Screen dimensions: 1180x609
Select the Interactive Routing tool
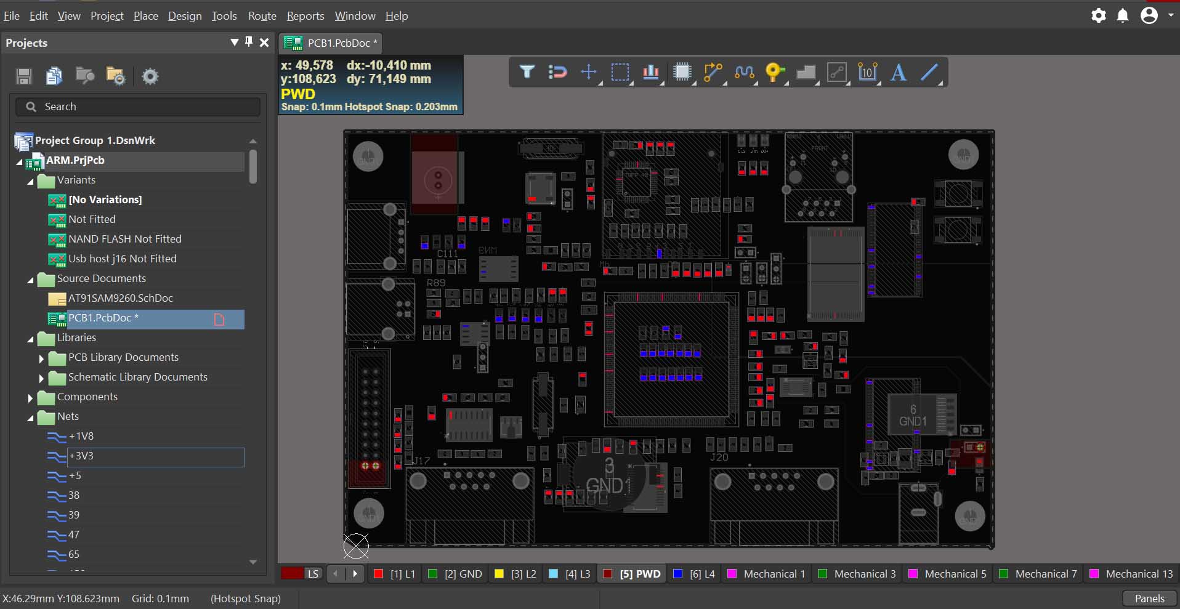pos(713,72)
